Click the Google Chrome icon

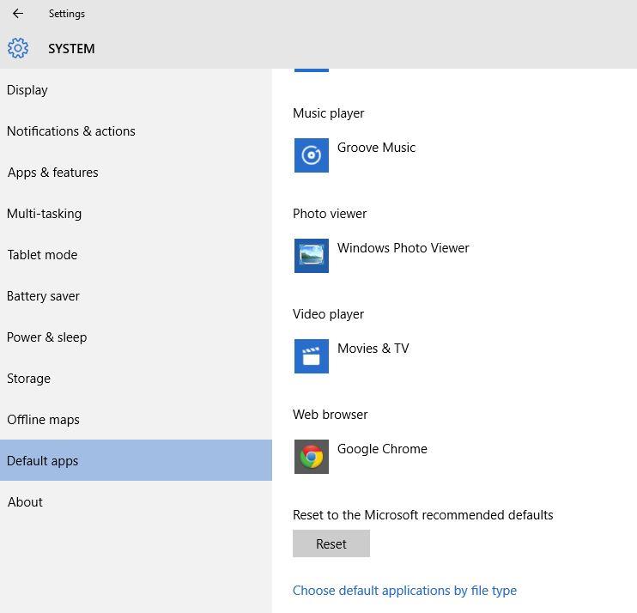coord(311,456)
